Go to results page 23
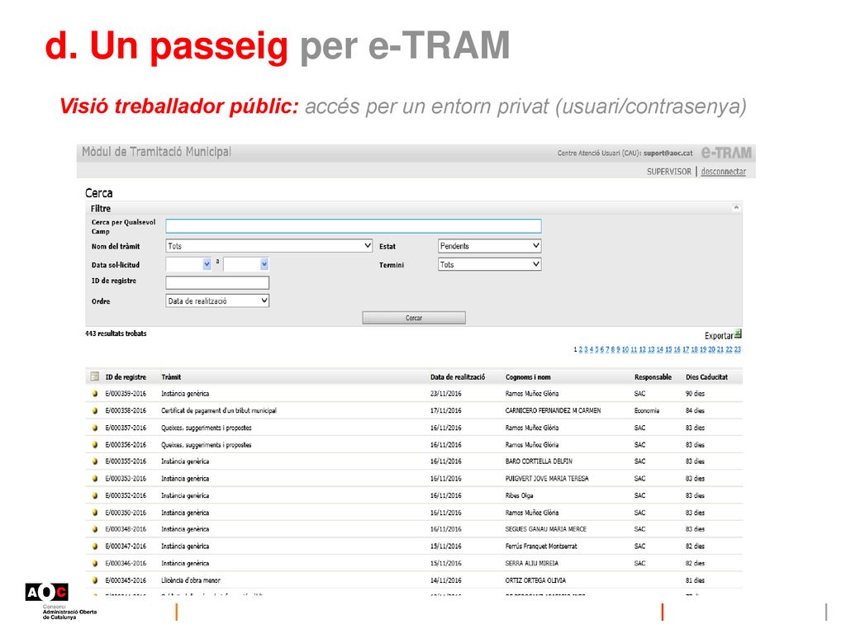The image size is (846, 634). coord(738,350)
